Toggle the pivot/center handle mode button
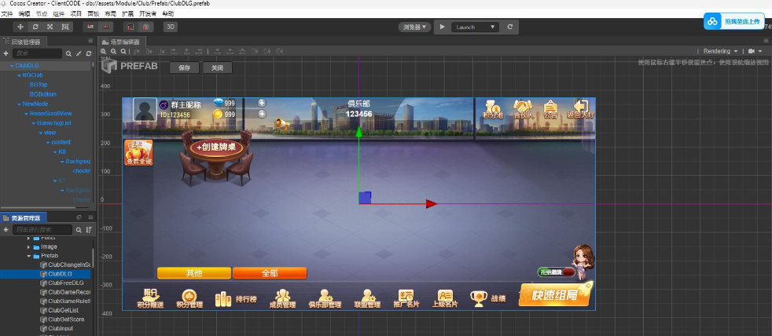 coord(90,27)
